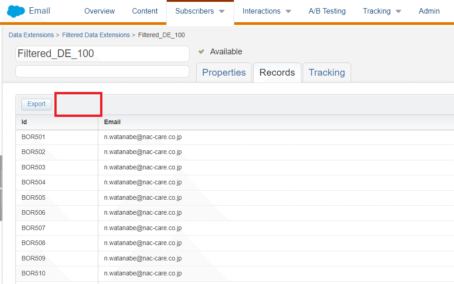This screenshot has height=284, width=454.
Task: Select the BOR503 cell
Action: click(57, 167)
